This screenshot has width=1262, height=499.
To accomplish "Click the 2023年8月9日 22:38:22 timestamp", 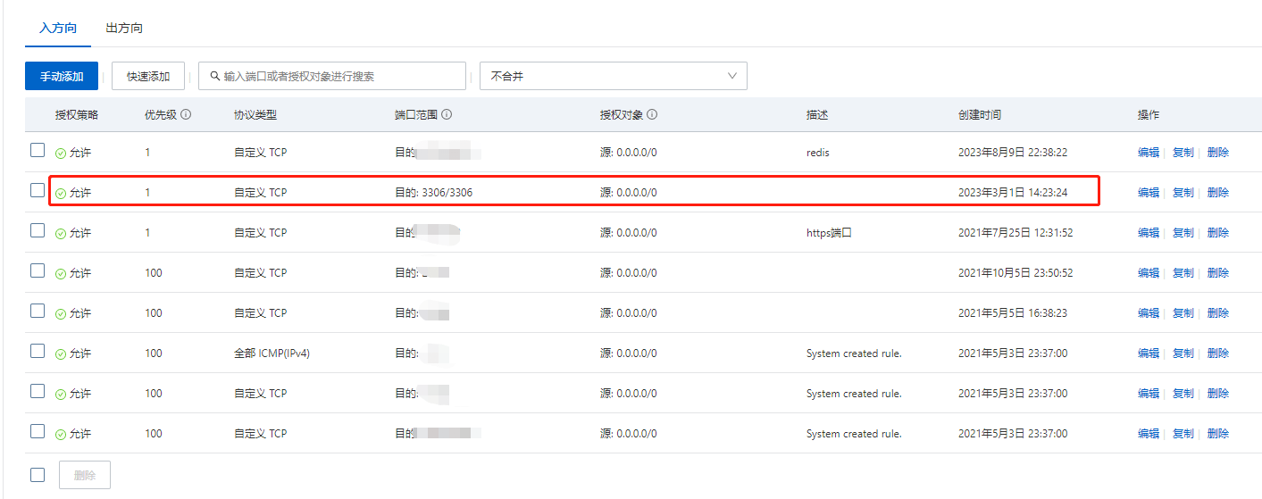I will pos(1013,153).
